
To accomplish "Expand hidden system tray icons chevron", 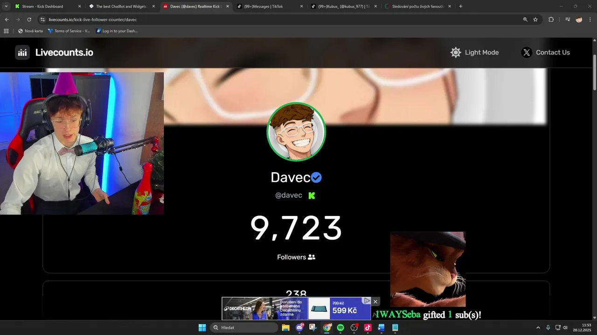I will pyautogui.click(x=538, y=328).
